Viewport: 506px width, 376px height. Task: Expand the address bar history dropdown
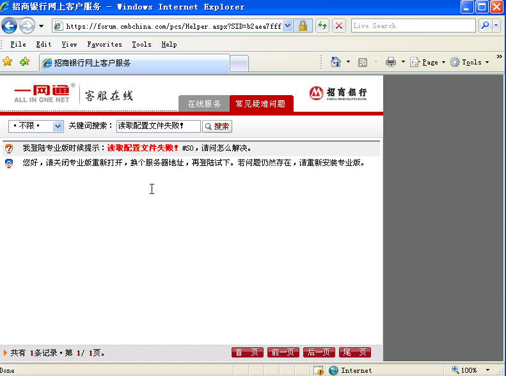(x=288, y=26)
